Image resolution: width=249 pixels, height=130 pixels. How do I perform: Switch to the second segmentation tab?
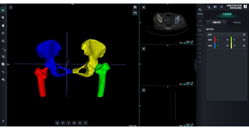(x=237, y=22)
